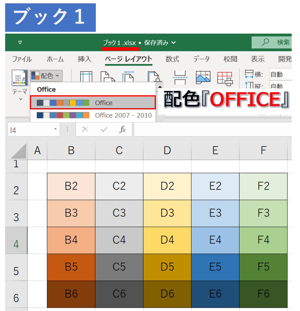Expand the 保存済み dropdown arrow in title

click(173, 43)
